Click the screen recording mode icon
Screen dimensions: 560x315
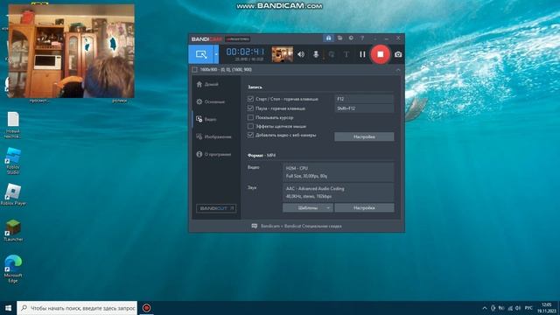point(201,54)
